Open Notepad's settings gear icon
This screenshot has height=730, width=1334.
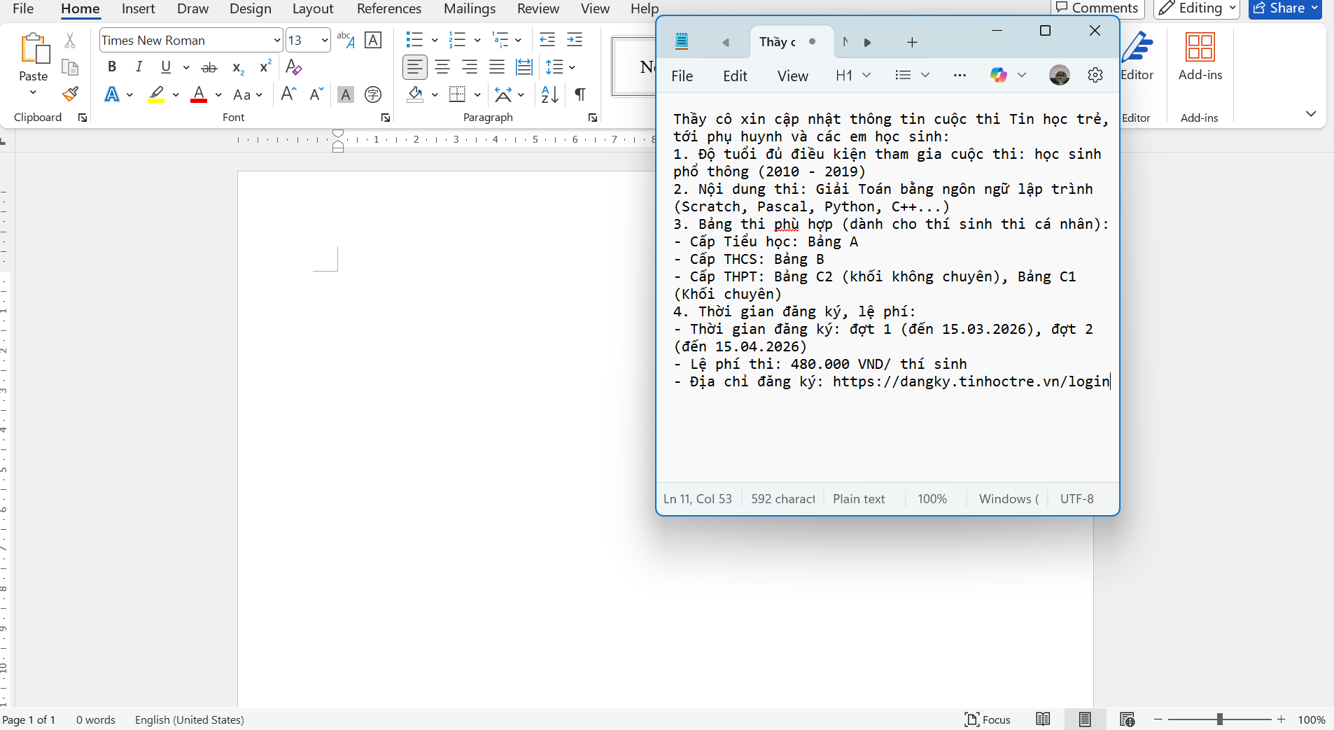click(x=1095, y=76)
